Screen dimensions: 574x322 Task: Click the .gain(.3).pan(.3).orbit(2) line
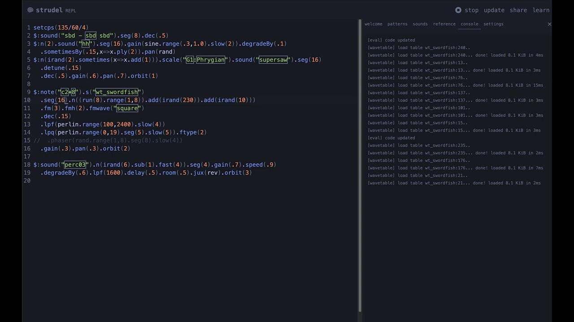click(x=85, y=148)
